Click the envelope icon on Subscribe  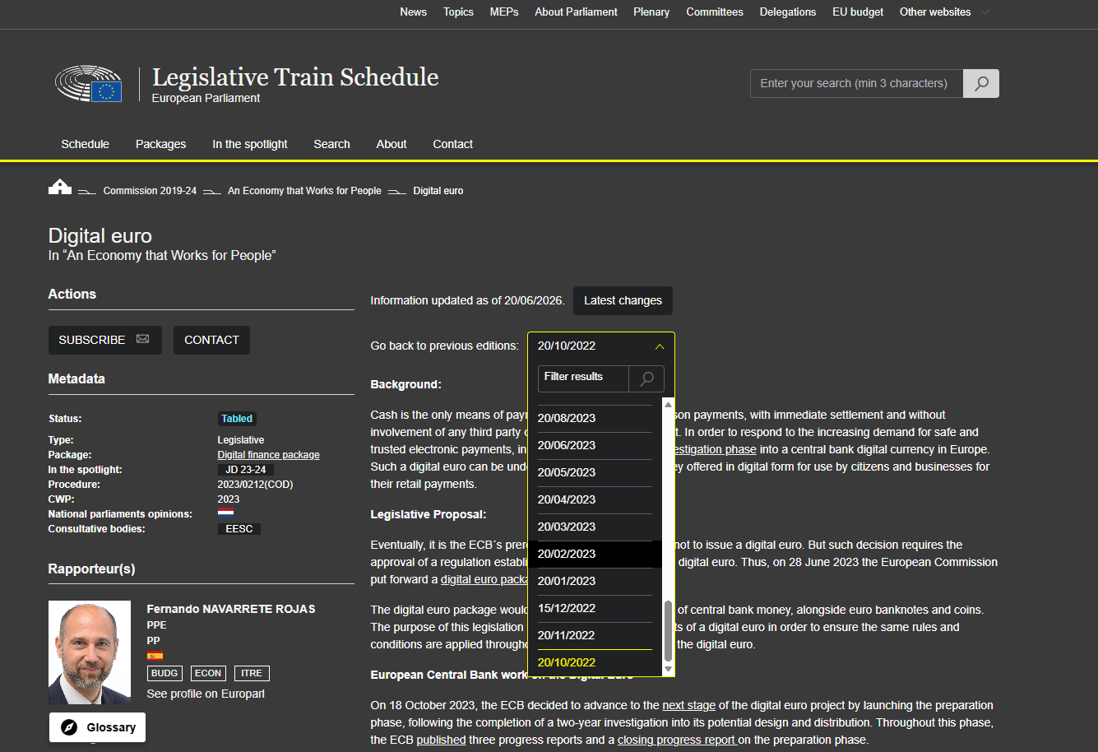pyautogui.click(x=143, y=339)
